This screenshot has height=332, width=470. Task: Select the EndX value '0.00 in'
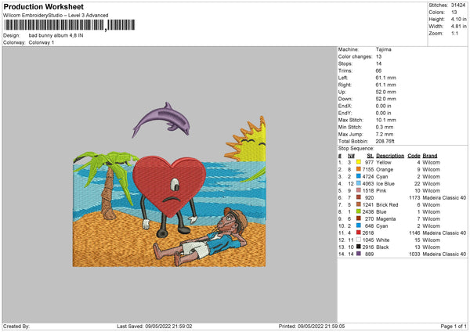coord(383,106)
